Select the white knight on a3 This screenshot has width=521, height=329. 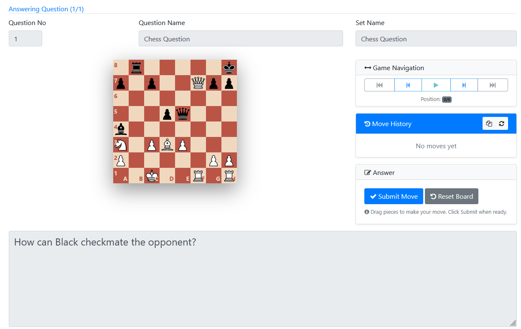pos(121,145)
